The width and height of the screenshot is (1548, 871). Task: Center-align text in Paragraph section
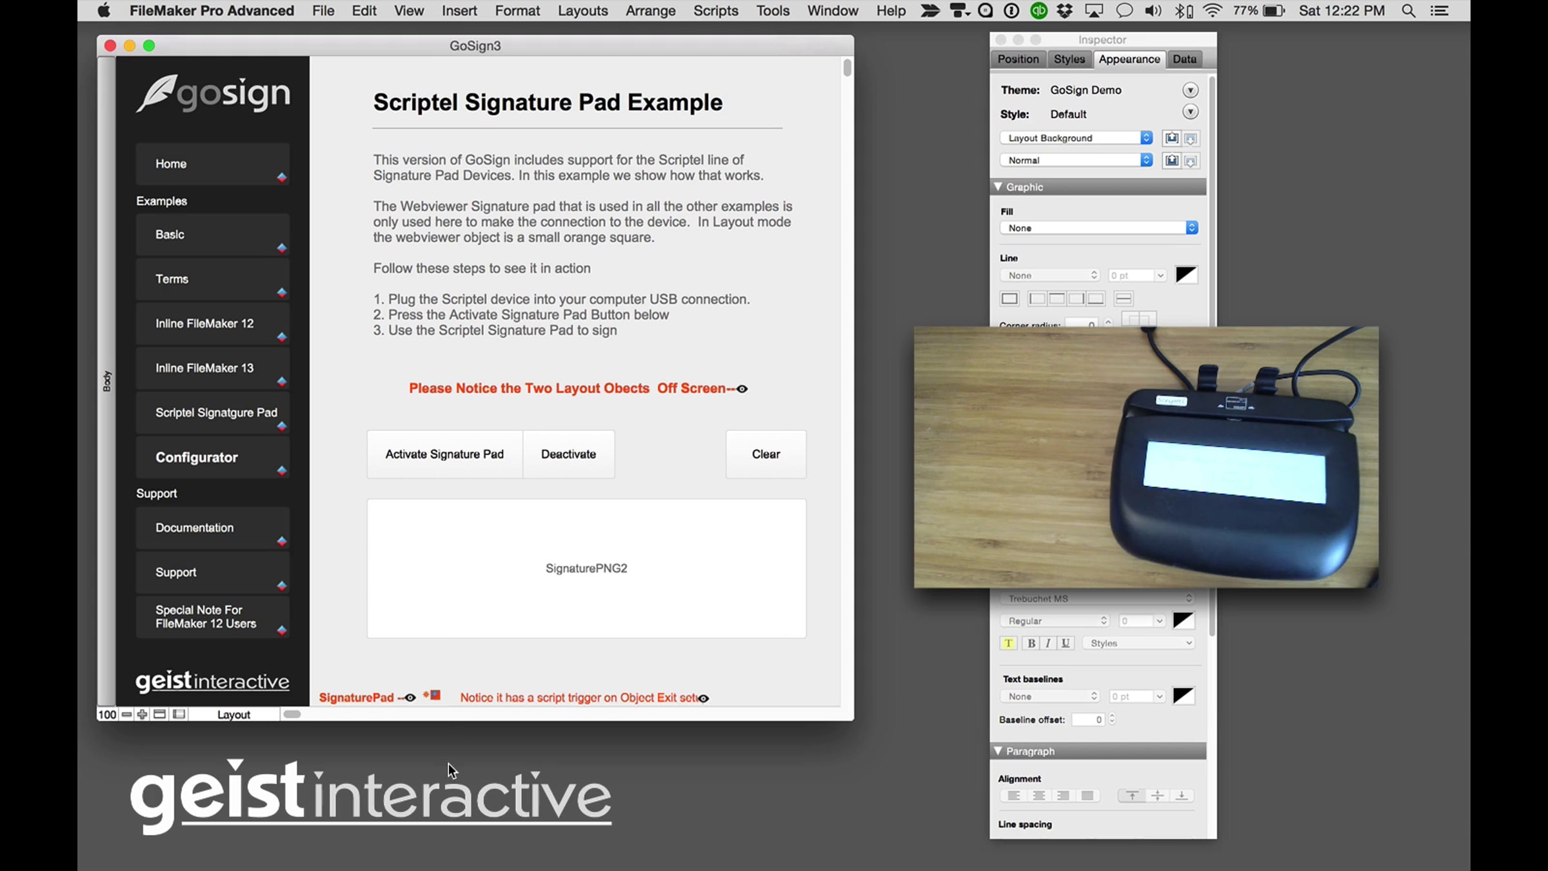click(1038, 796)
